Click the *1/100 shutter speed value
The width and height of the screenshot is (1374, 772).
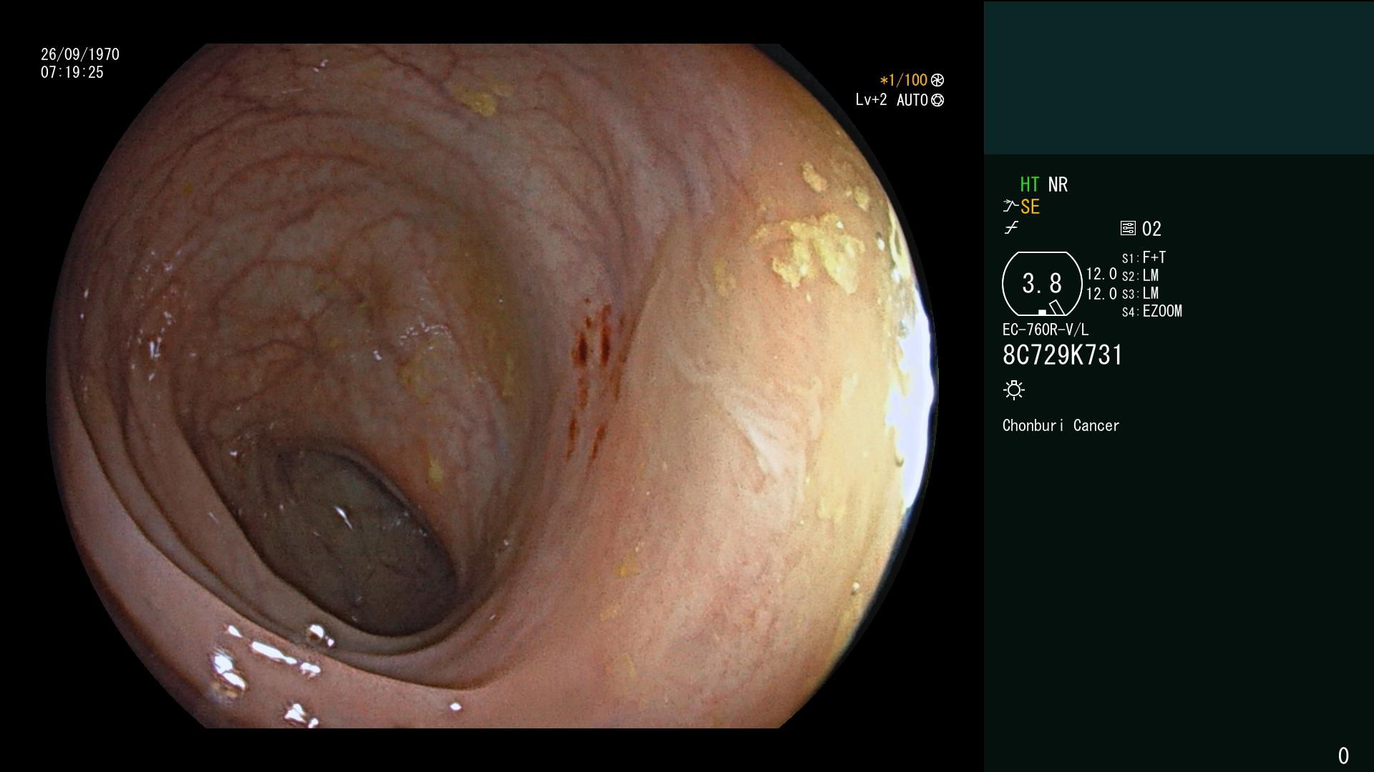[904, 80]
